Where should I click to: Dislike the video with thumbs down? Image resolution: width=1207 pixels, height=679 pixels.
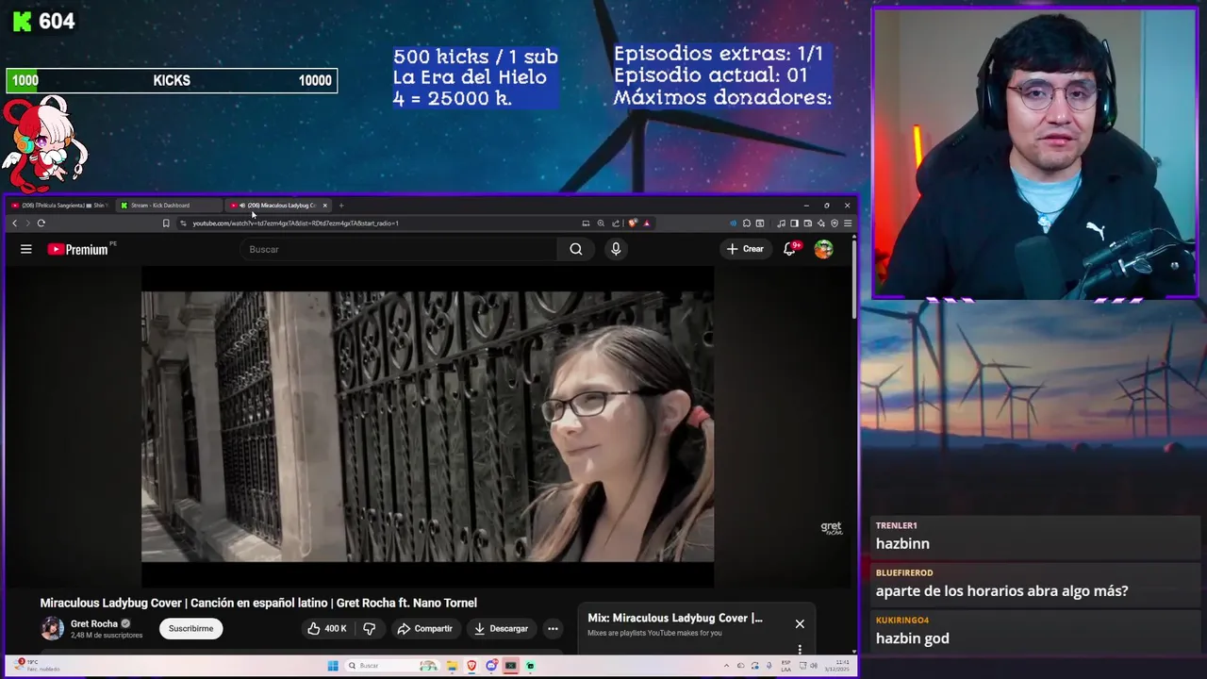(370, 628)
